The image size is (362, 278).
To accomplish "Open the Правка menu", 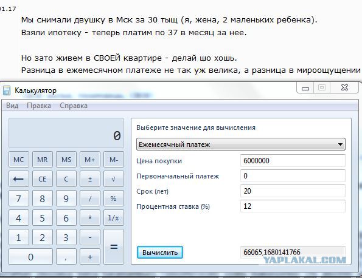I will point(39,106).
